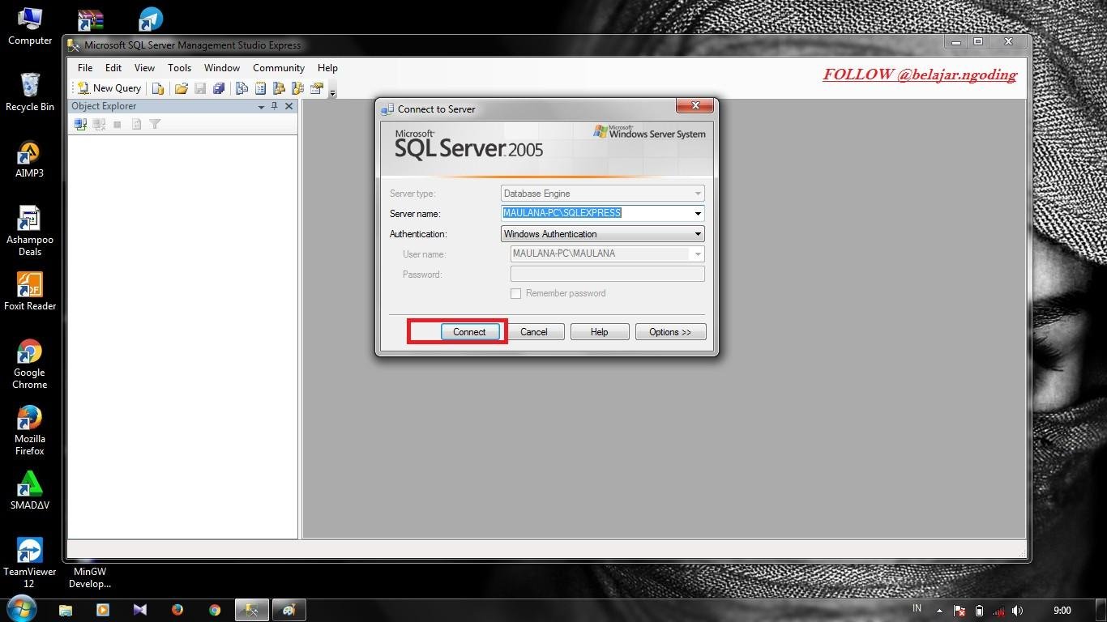The image size is (1107, 622).
Task: Click the Database Engine Query toolbar icon
Action: [x=158, y=88]
